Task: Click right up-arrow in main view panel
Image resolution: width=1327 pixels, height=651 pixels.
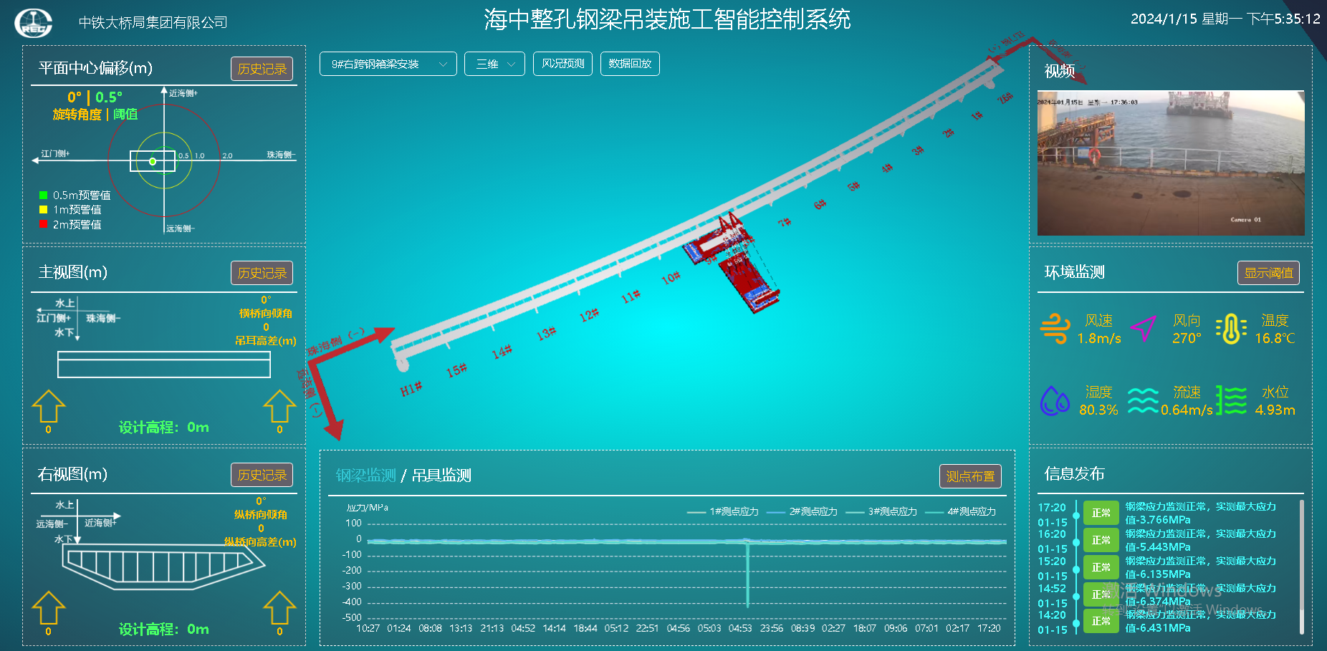Action: point(279,406)
